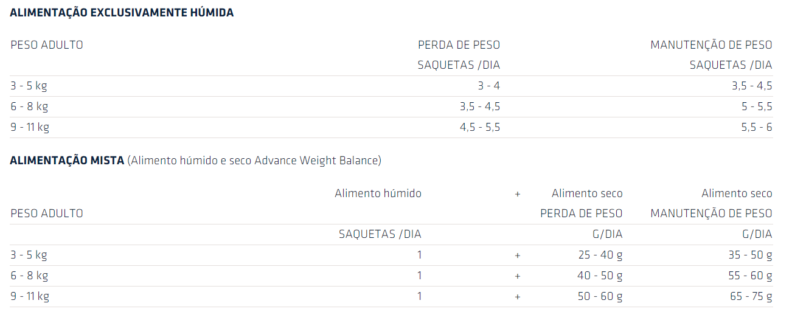792x320 pixels.
Task: Select 'MANUTENÇÃO DE PESO' header in wet-only table
Action: pyautogui.click(x=711, y=45)
